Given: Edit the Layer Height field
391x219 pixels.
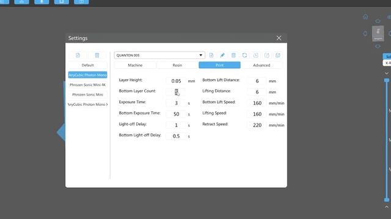Looking at the screenshot, I should [176, 81].
